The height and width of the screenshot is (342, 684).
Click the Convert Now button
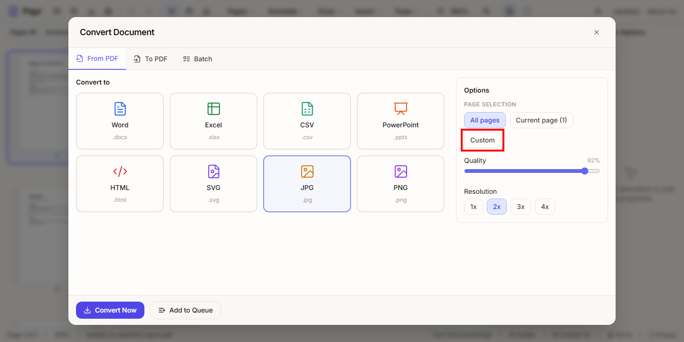(110, 310)
